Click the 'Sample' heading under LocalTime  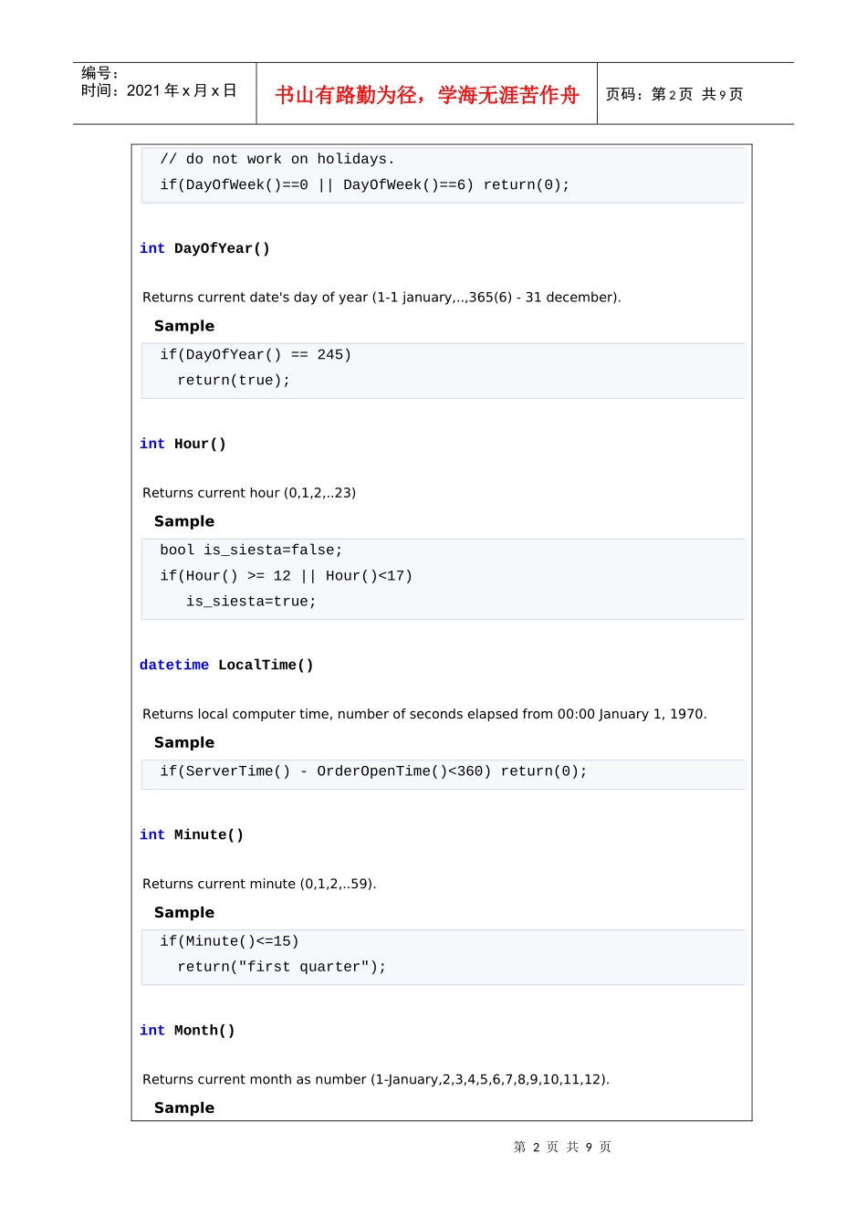tap(184, 742)
